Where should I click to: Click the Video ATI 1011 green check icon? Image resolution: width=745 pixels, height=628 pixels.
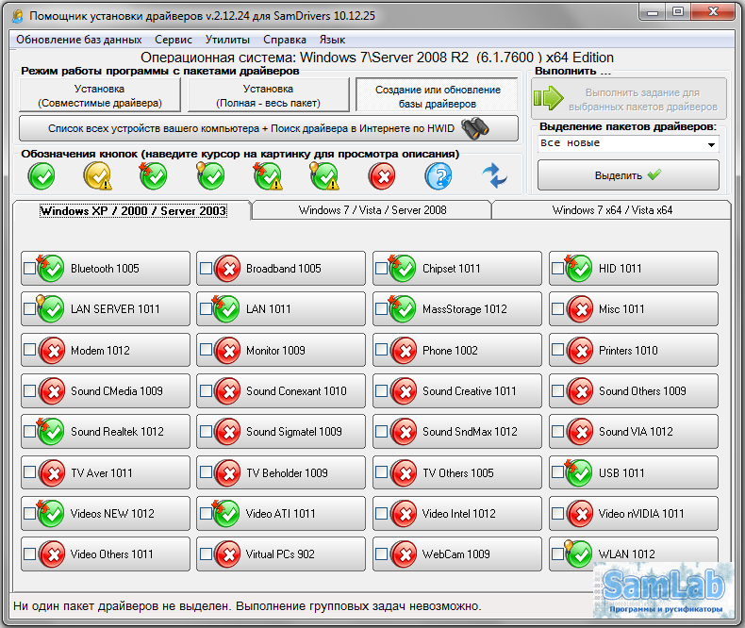[226, 513]
